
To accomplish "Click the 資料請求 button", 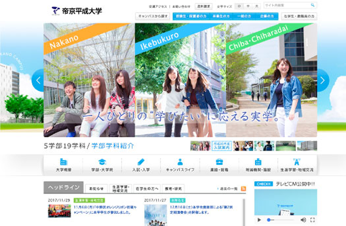I will pos(204,6).
